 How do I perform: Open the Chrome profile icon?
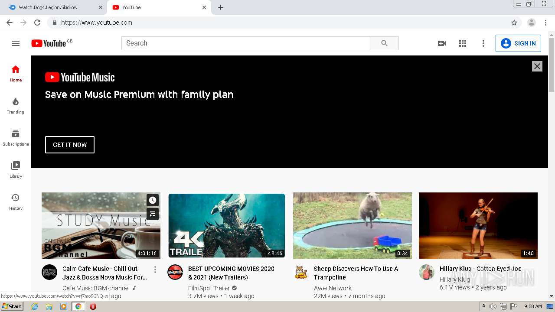point(532,23)
